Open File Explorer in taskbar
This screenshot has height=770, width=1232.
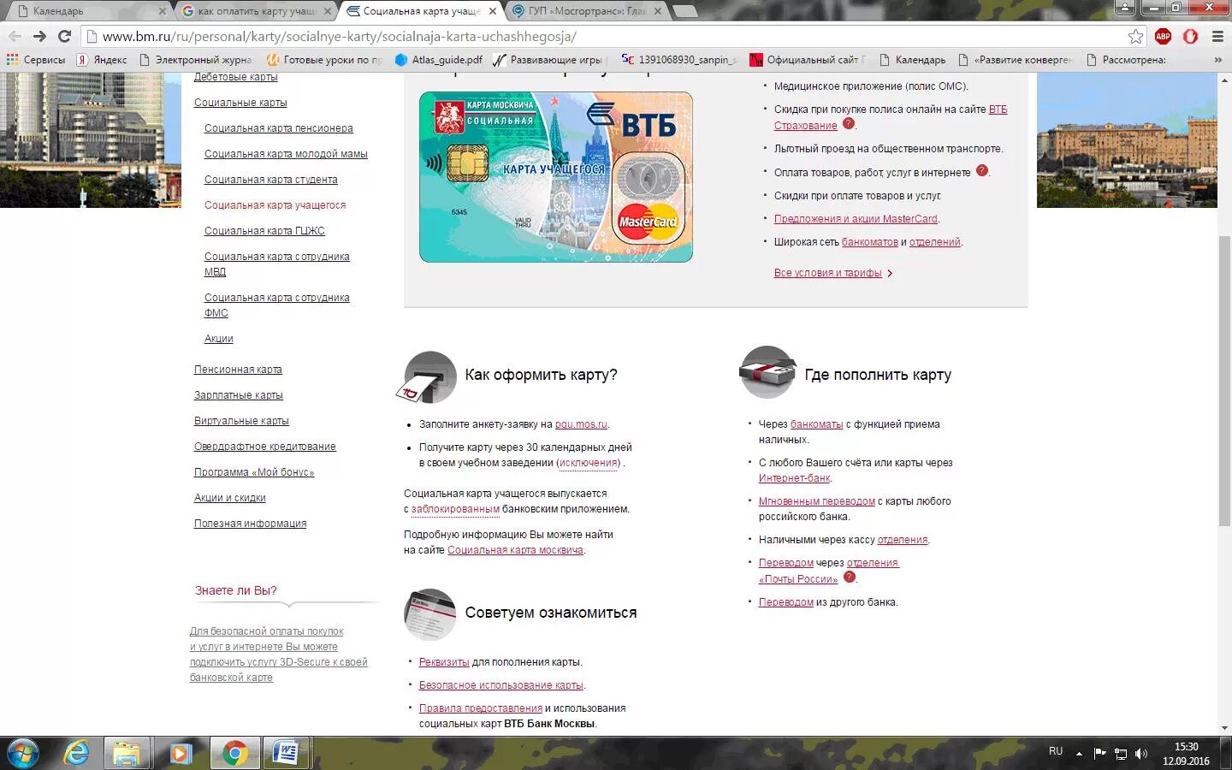(x=127, y=754)
